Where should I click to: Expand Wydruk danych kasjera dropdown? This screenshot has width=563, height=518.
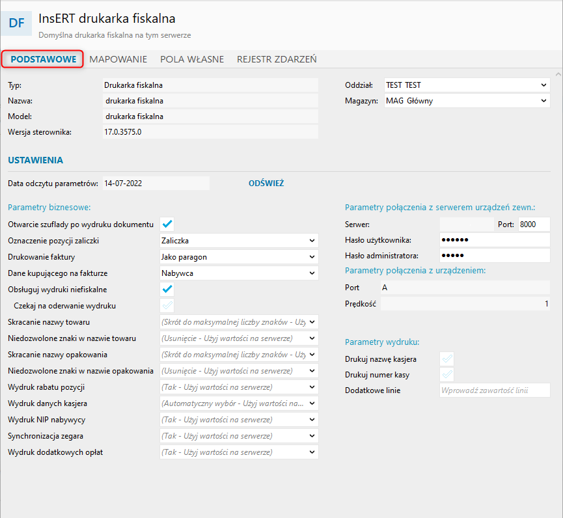coord(239,403)
